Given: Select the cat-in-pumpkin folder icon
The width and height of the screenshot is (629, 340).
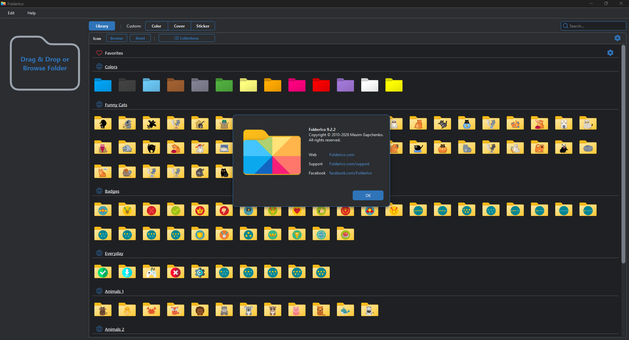Looking at the screenshot, I should tap(442, 147).
